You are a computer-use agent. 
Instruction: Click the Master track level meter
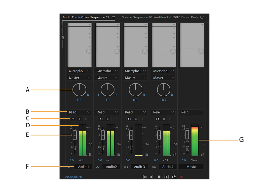(x=195, y=140)
